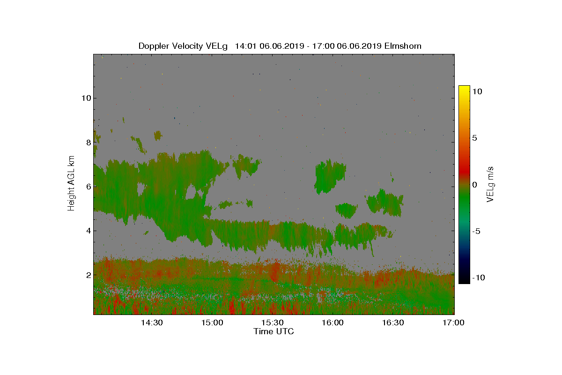Click the colorbar label 'VELg m/s'
Image resolution: width=562 pixels, height=375 pixels.
click(490, 184)
